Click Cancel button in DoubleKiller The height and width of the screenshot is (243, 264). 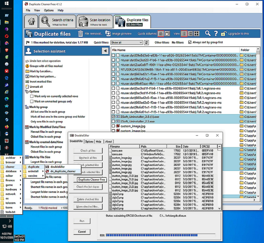point(82,232)
